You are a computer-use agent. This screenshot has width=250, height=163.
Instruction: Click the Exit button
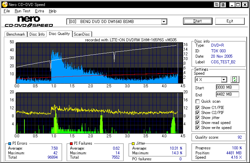(230, 21)
